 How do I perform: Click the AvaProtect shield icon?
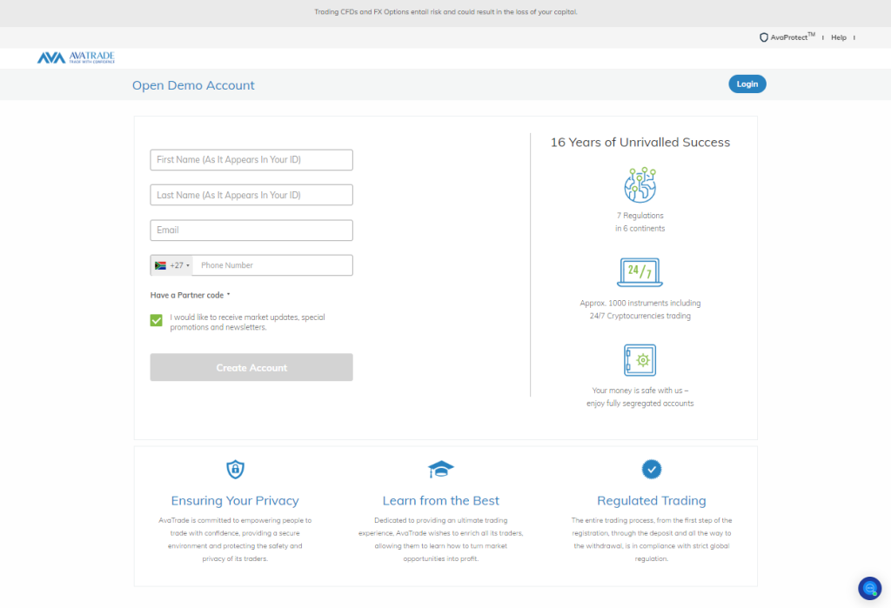coord(764,37)
